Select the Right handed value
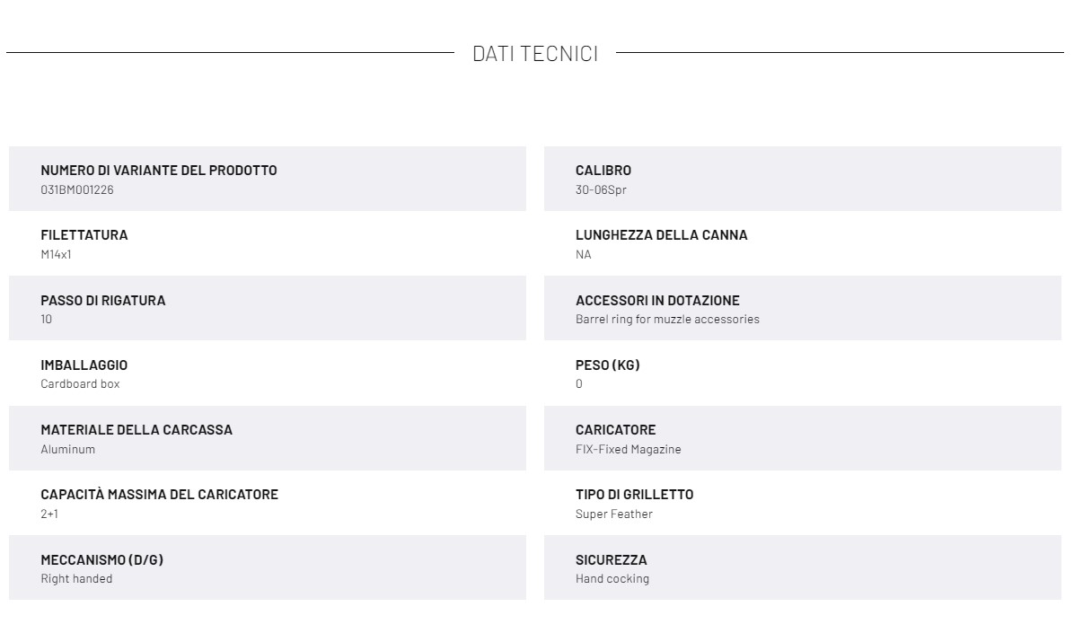Viewport: 1074px width, 624px height. [x=76, y=579]
